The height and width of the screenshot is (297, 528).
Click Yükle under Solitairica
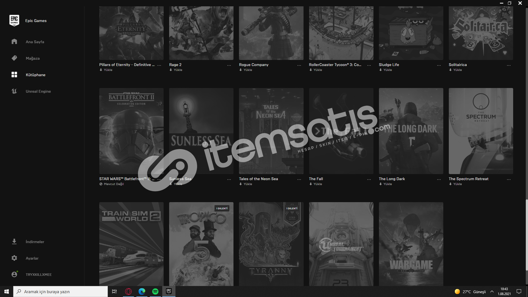[455, 70]
